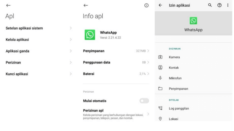The height and width of the screenshot is (131, 234).
Task: Open Kelola aplikasi
Action: [x=39, y=40]
